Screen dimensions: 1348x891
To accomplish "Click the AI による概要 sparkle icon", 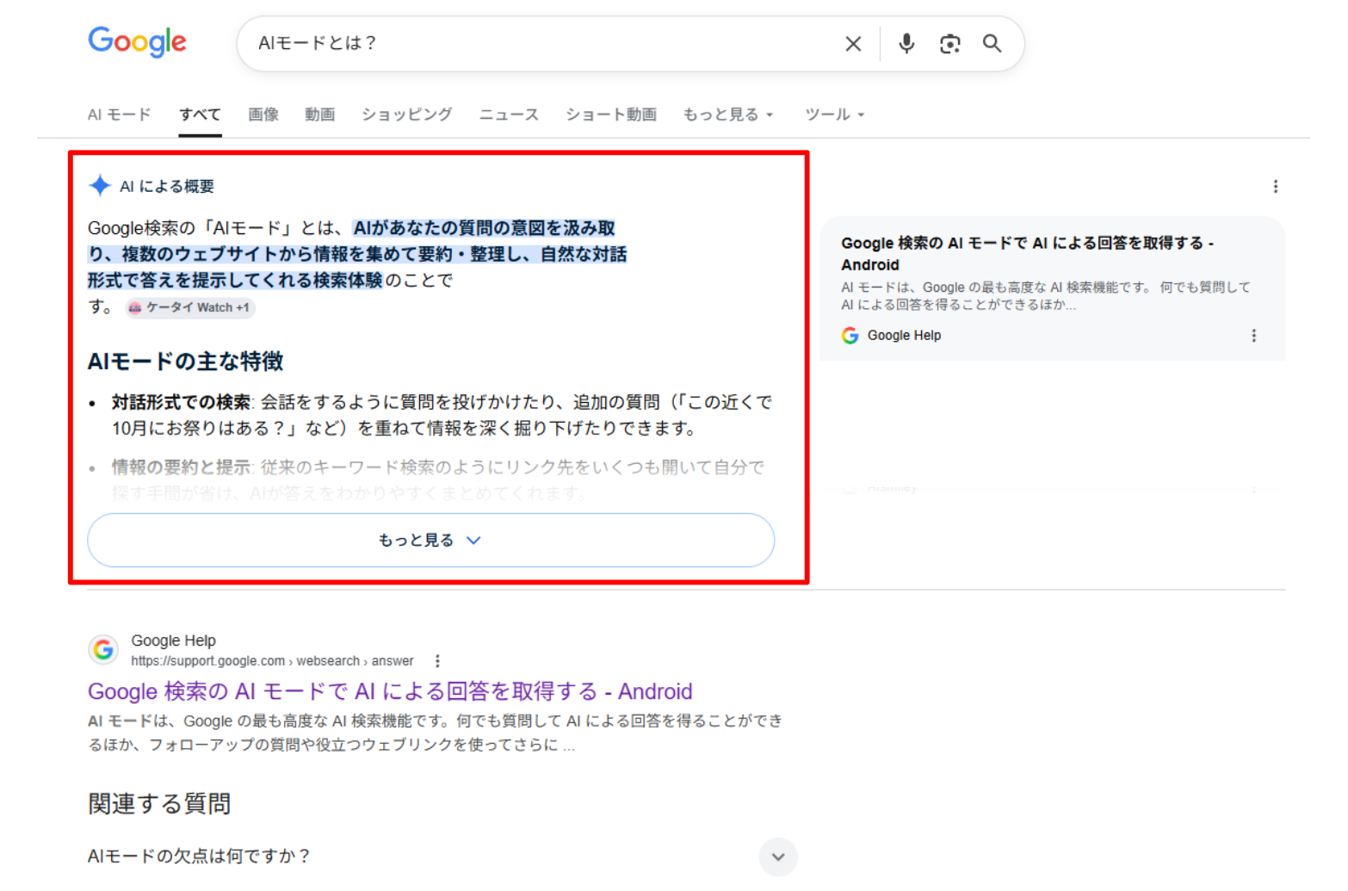I will coord(100,185).
